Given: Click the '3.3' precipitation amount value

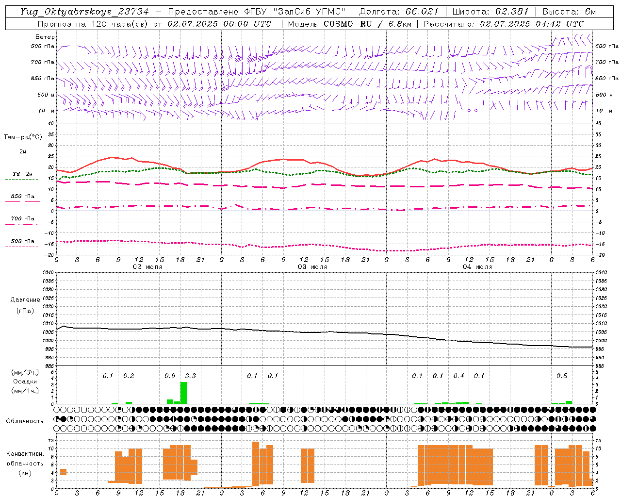Looking at the screenshot, I should tap(191, 376).
